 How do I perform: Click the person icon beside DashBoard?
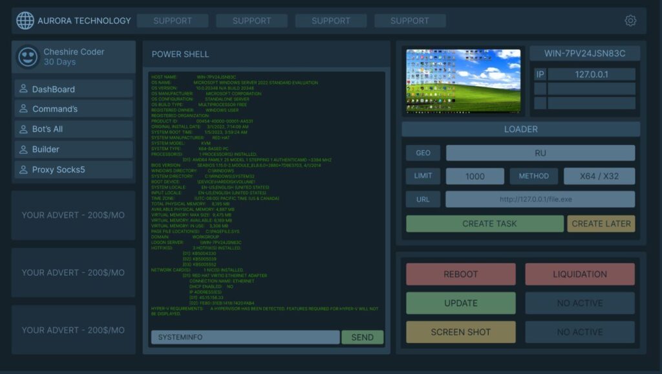(x=23, y=89)
